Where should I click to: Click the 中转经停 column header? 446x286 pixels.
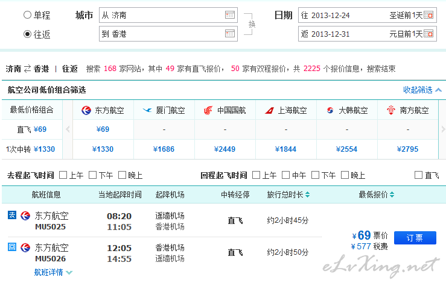[235, 194]
